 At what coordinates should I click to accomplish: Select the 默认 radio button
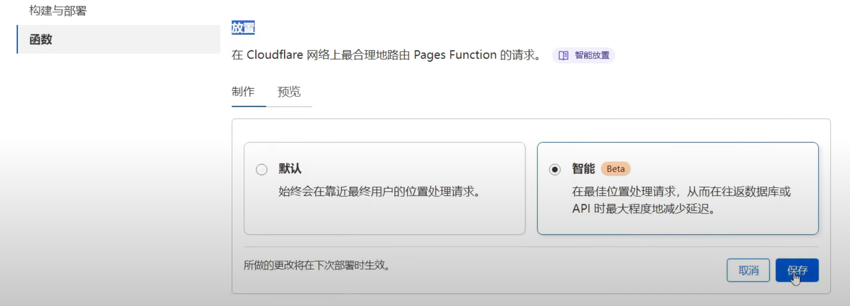coord(261,170)
